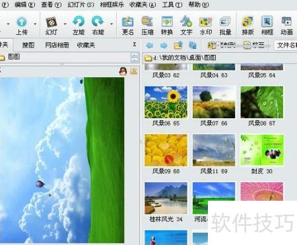Click the rotated sky preview image
297x245 pixels.
coord(61,160)
